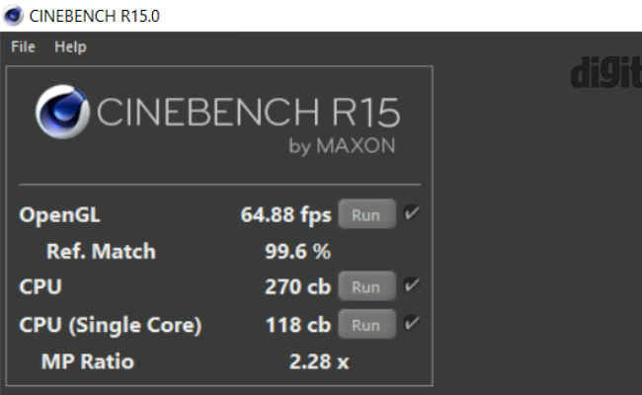Screen dimensions: 642x395
Task: Open the File menu
Action: pyautogui.click(x=23, y=47)
